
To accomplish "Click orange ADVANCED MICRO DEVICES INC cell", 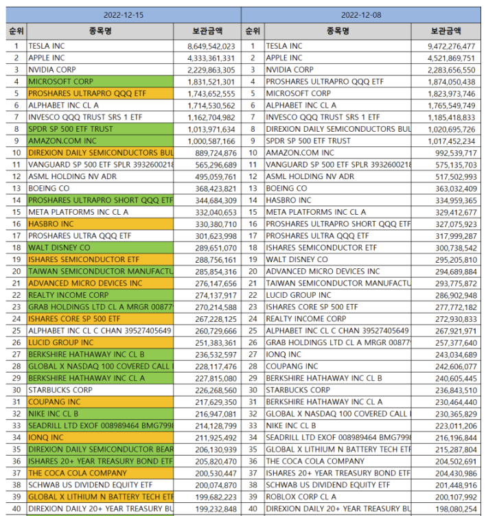I will pos(100,283).
